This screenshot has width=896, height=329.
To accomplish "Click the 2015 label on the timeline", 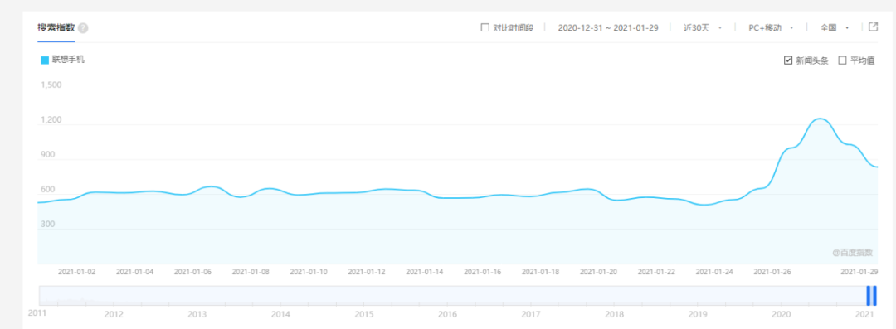I will [364, 314].
